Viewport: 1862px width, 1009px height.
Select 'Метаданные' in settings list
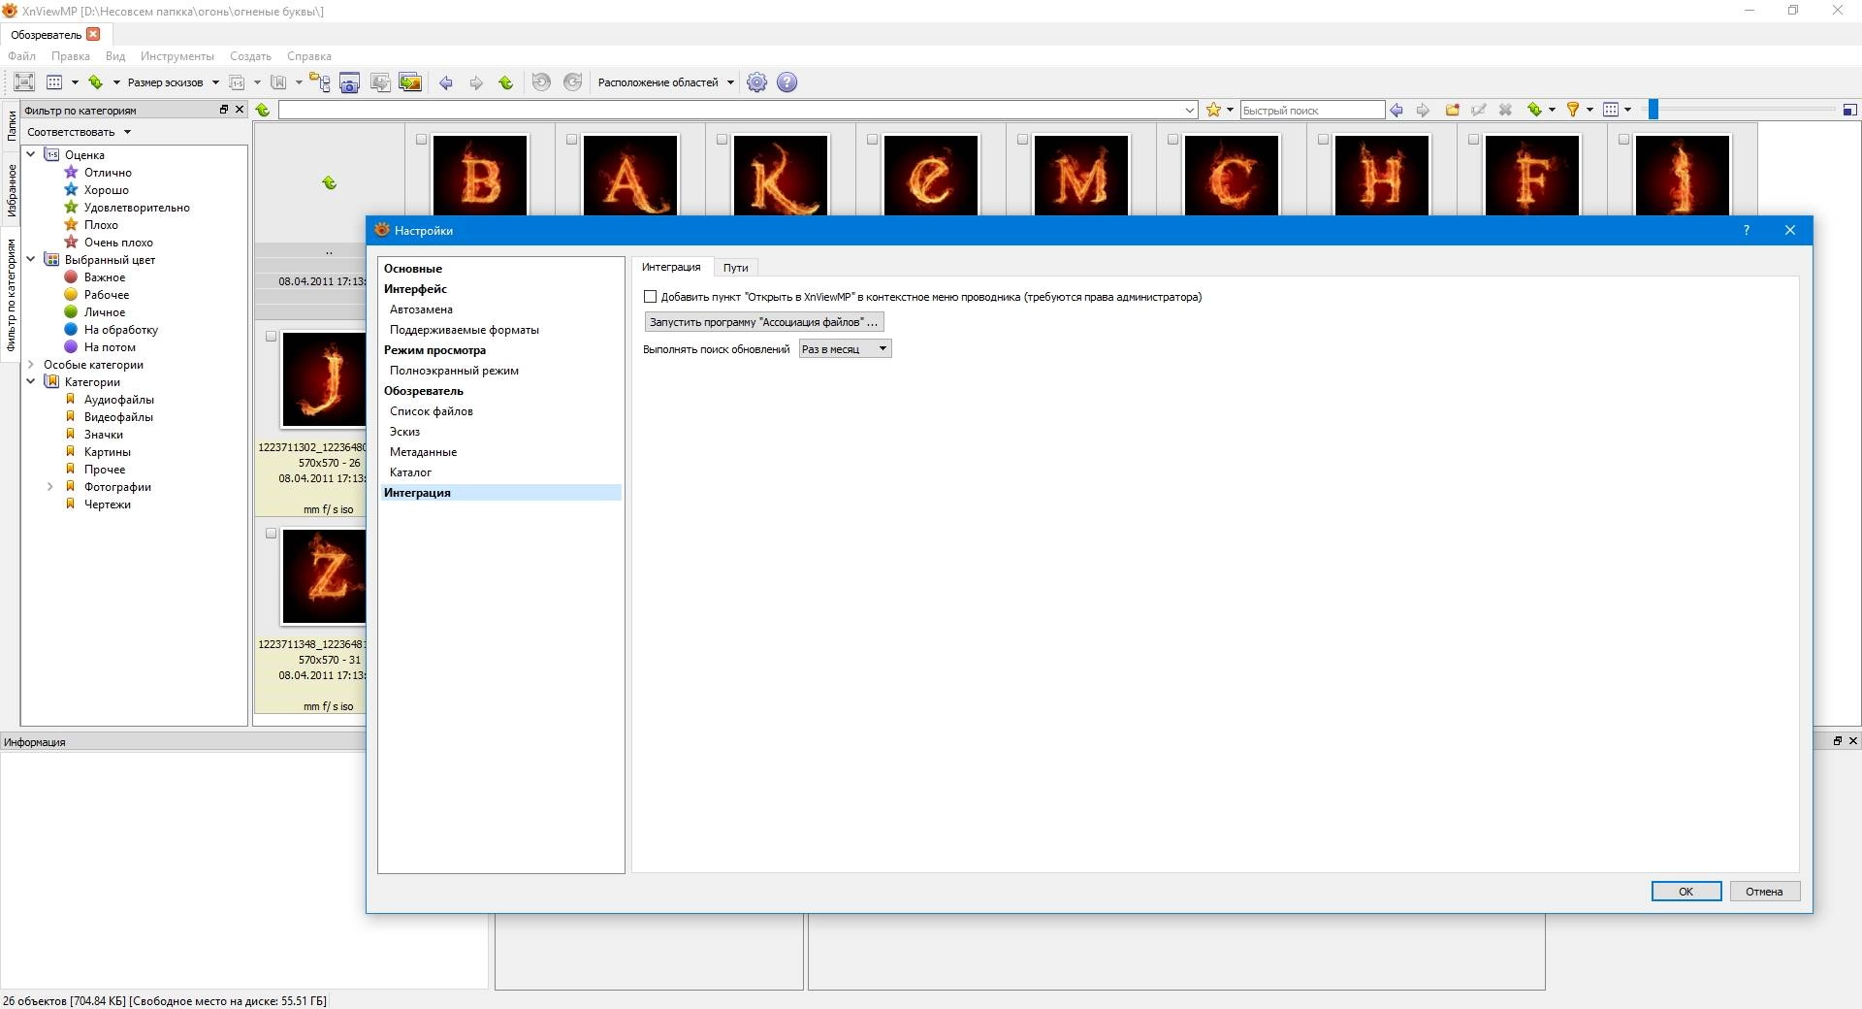point(423,452)
